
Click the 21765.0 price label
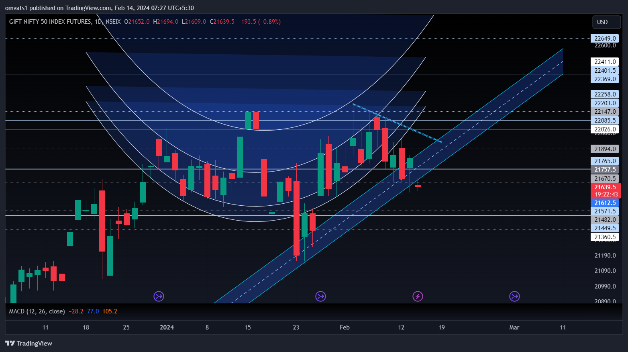(x=605, y=161)
